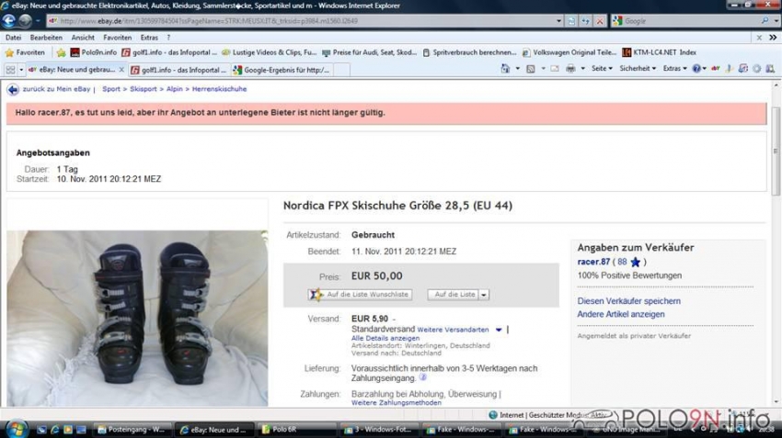
Task: Click the add-to-favorites-bar star icon
Action: [61, 52]
